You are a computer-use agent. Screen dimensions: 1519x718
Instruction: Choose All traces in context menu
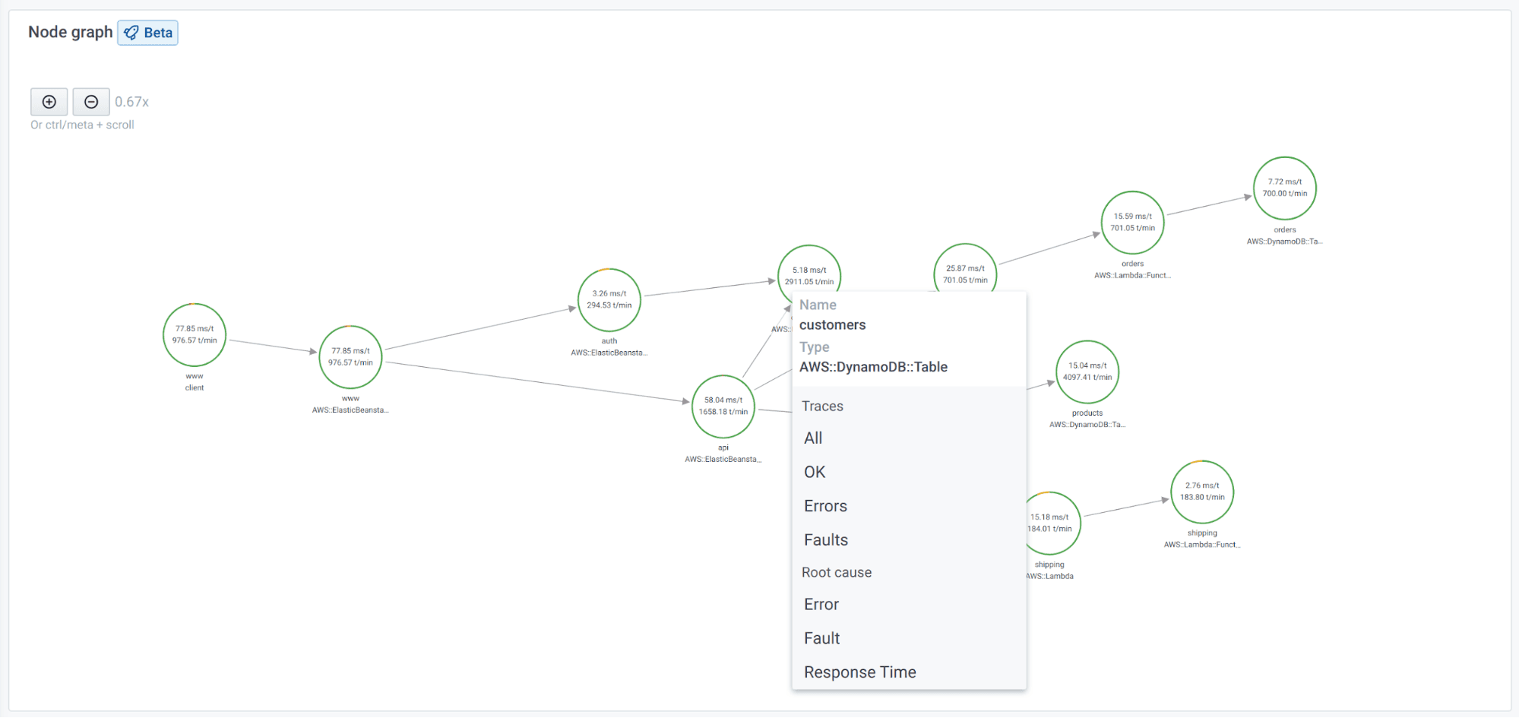pos(813,438)
